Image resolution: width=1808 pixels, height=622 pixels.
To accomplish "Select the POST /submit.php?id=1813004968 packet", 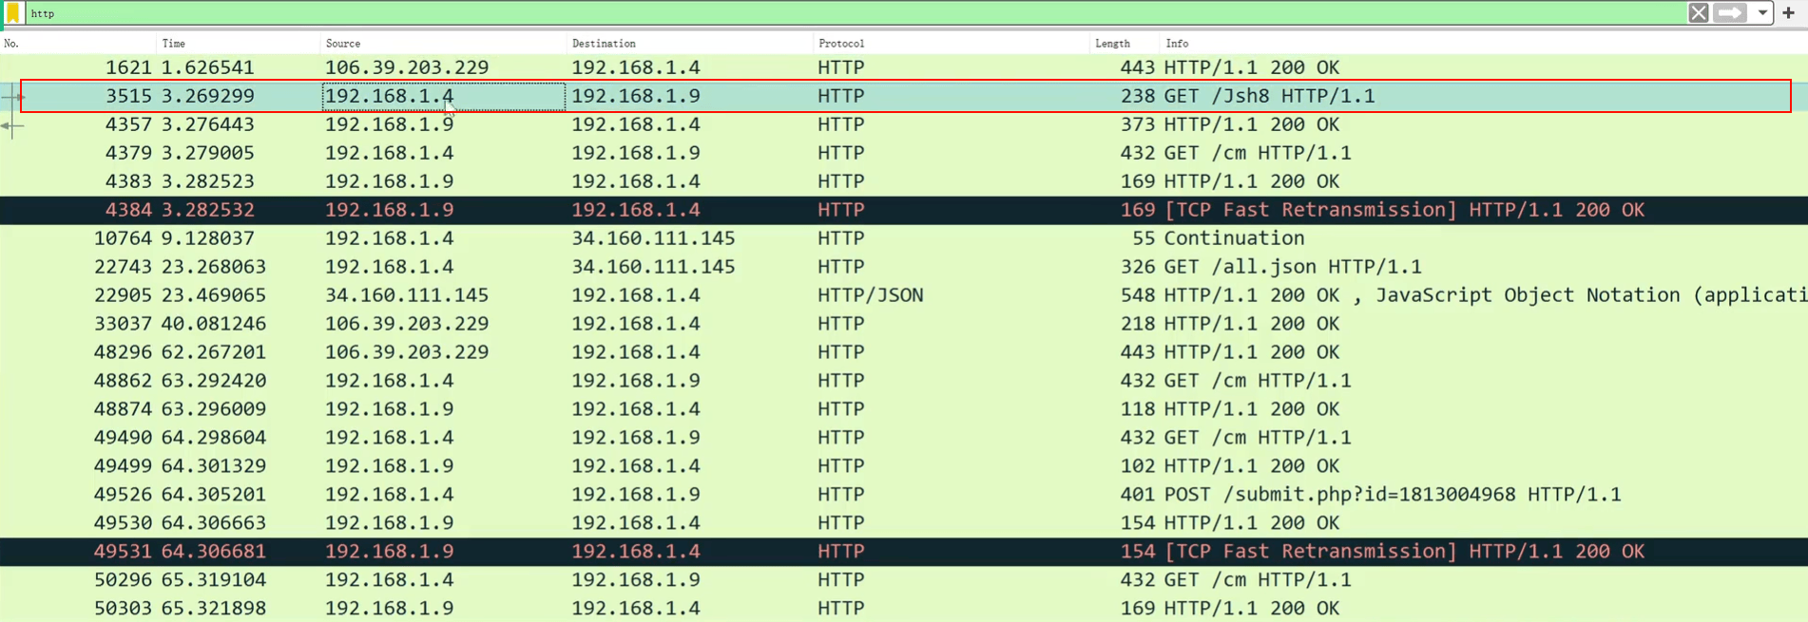I will tap(904, 495).
